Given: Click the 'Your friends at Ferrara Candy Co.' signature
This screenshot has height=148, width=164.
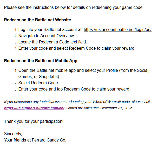Looking at the screenshot, I should click(x=35, y=140).
